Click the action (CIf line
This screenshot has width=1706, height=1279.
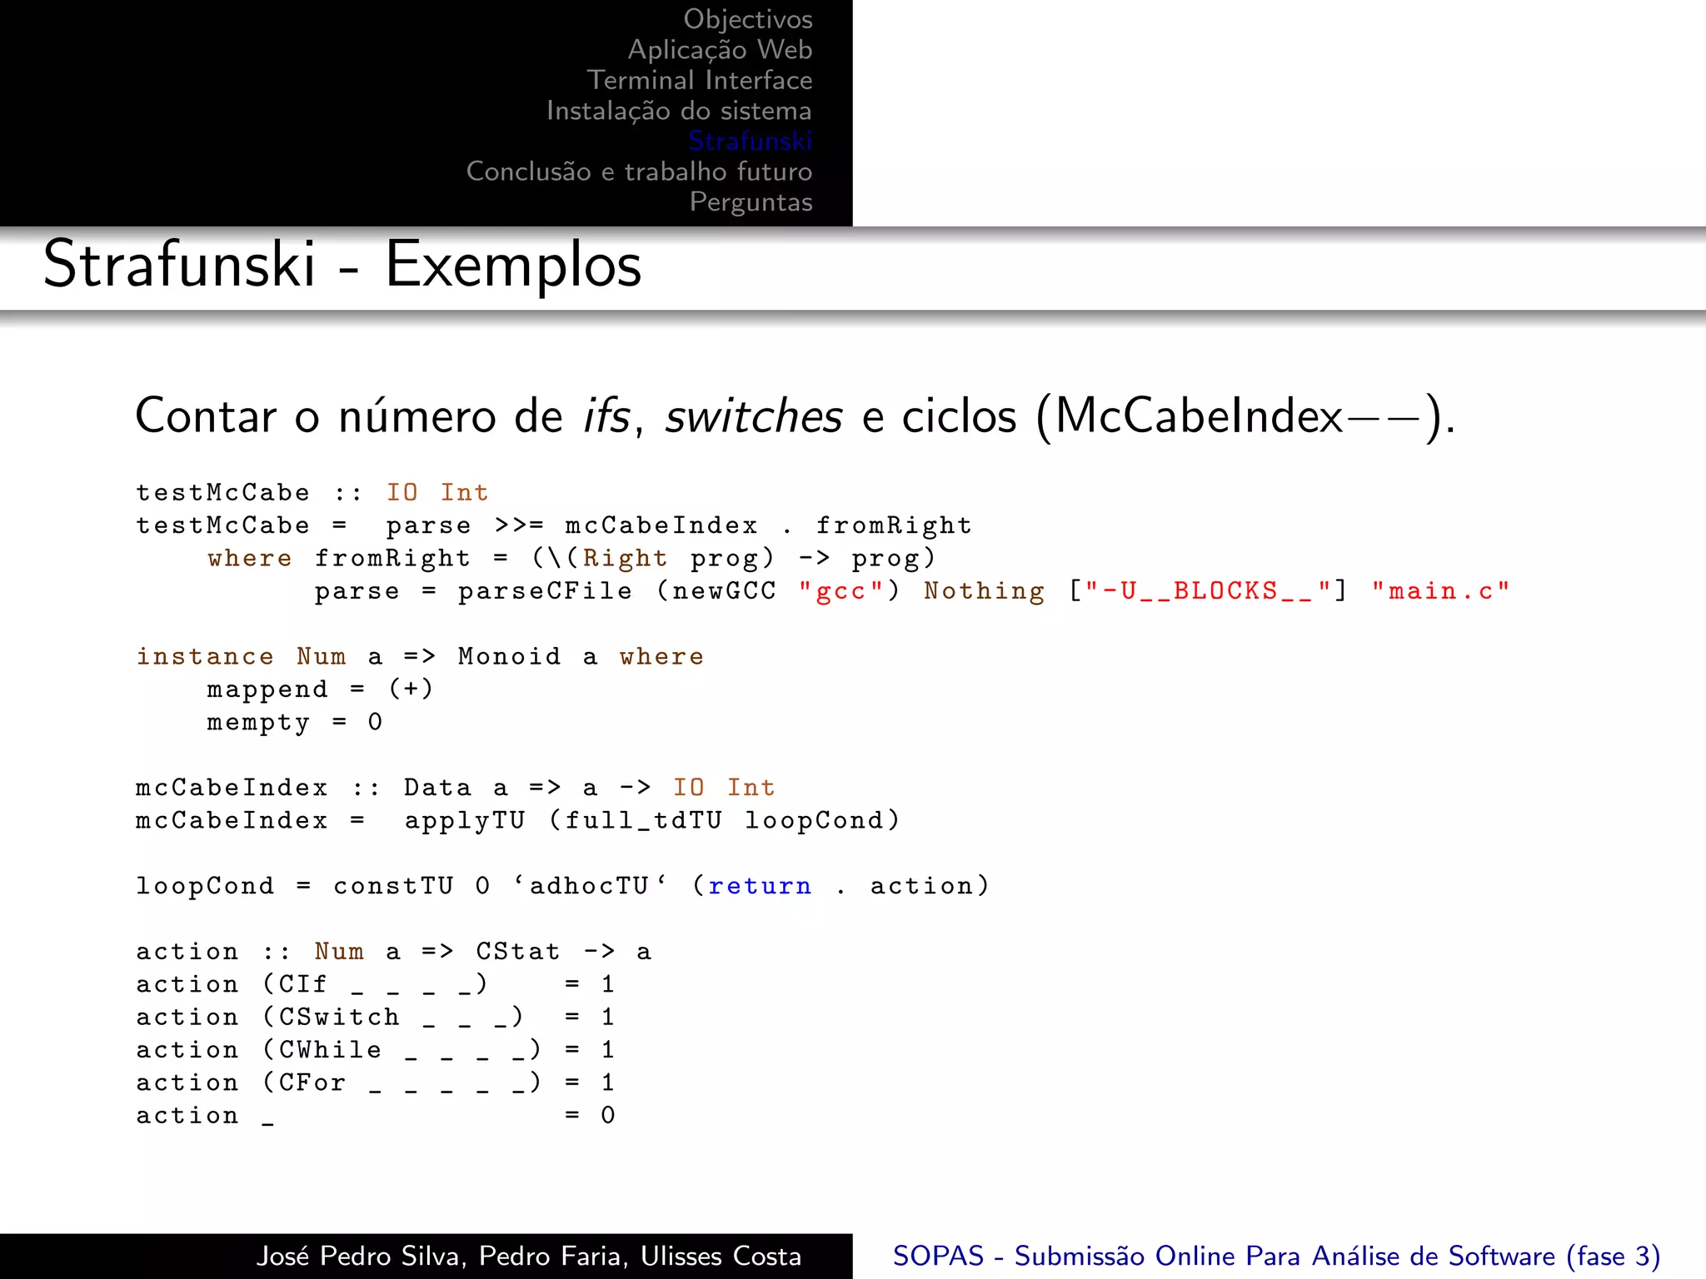click(x=376, y=984)
